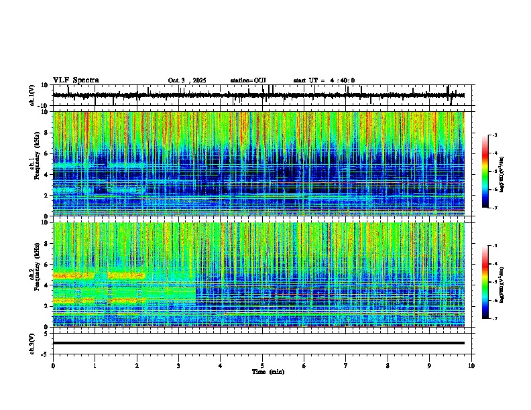This screenshot has width=531, height=410.
Task: Click time axis tick label "8"
Action: [388, 366]
